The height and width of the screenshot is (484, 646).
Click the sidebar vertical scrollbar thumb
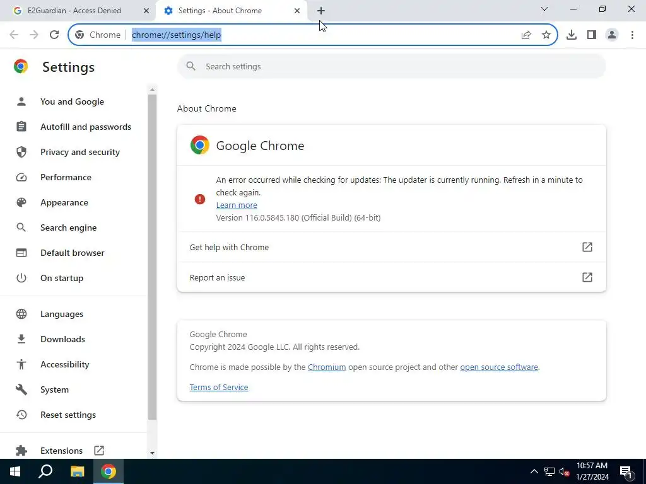click(x=152, y=257)
